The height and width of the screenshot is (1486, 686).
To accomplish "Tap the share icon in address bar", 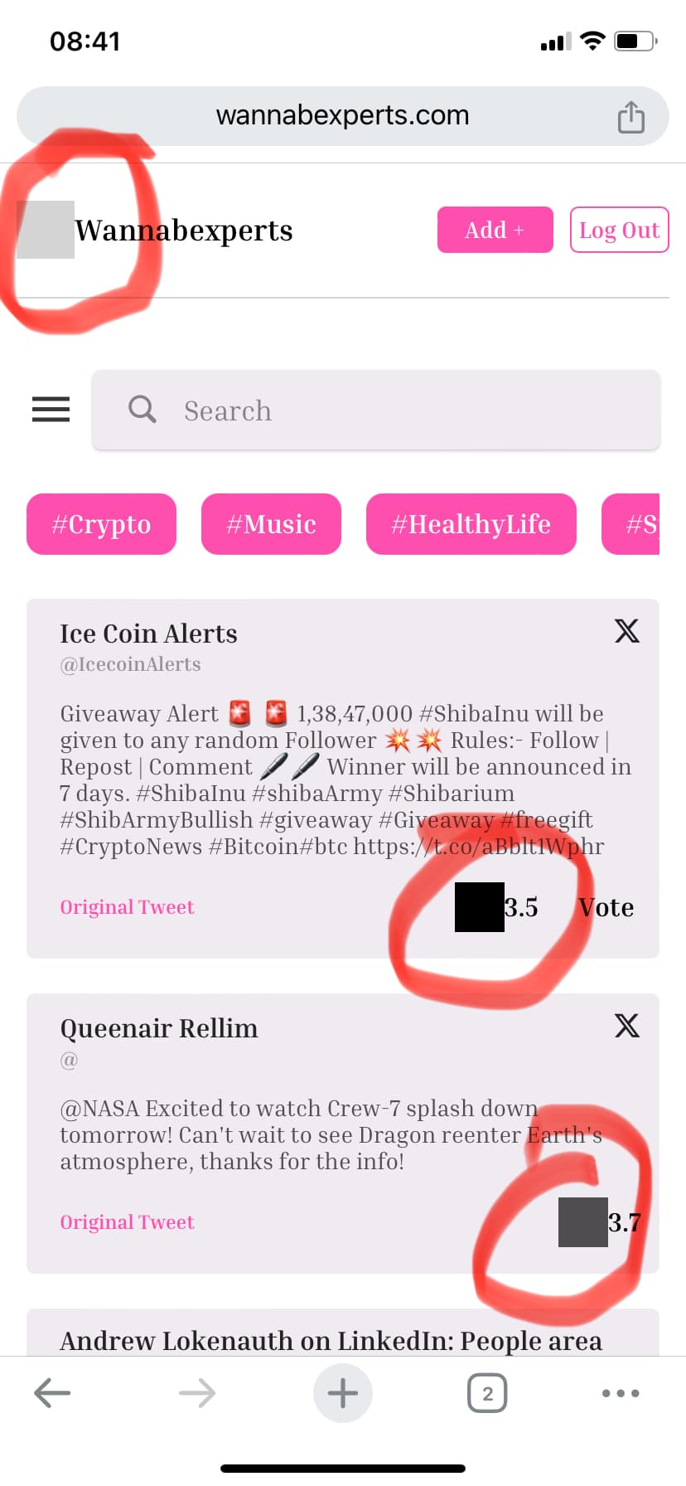I will point(631,116).
